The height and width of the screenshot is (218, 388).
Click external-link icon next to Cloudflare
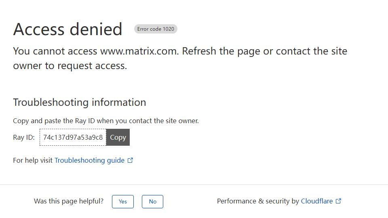point(339,201)
